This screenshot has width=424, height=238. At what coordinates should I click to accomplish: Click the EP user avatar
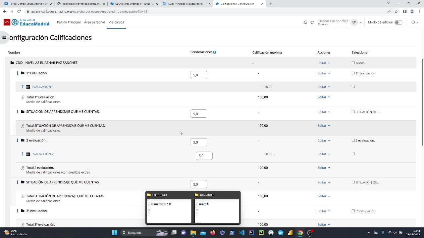(354, 22)
